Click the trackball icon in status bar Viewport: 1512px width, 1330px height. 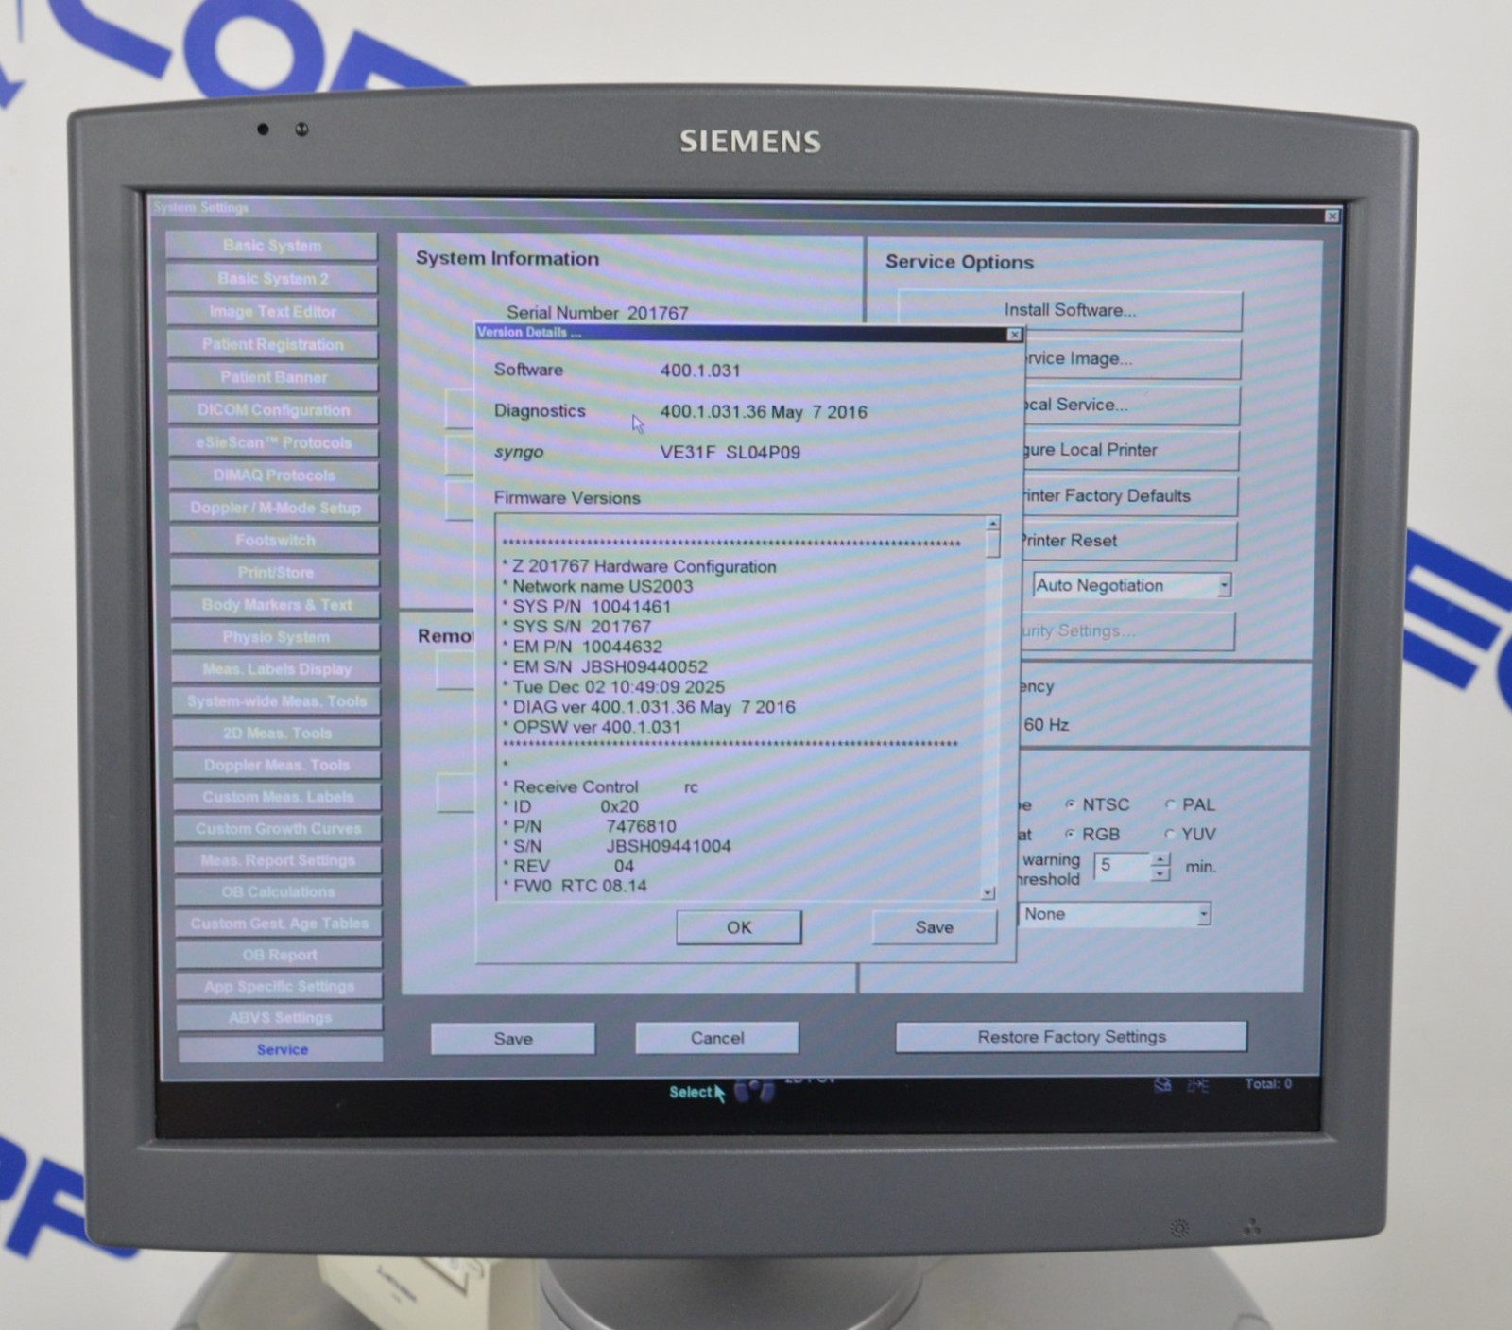[754, 1091]
